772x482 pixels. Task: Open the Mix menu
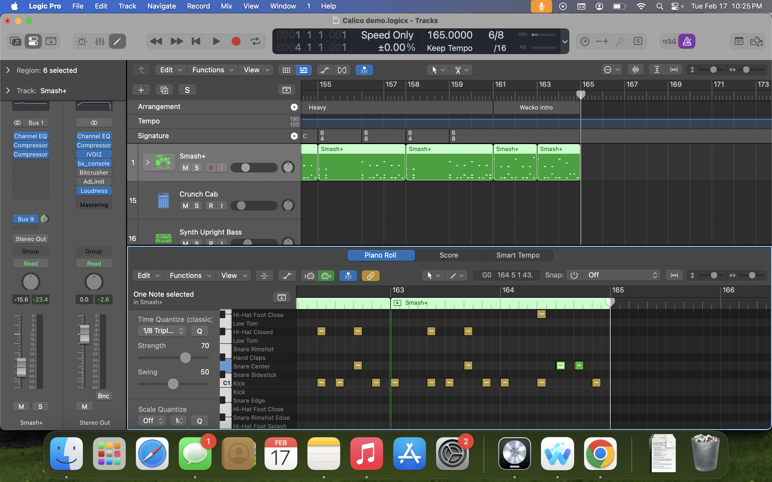click(226, 6)
